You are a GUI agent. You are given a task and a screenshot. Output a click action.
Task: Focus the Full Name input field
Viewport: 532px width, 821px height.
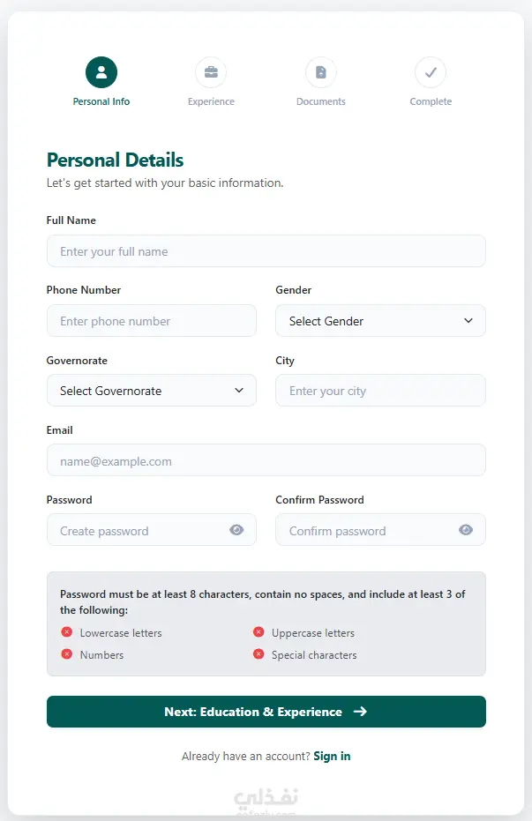[266, 250]
